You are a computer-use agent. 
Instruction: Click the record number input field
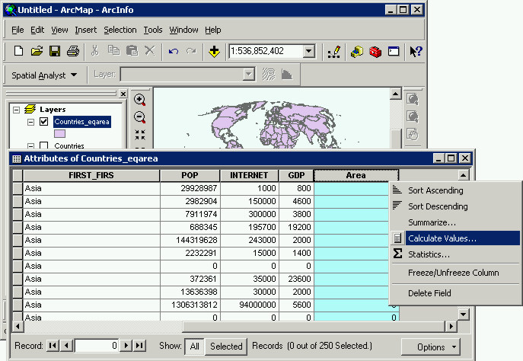coord(96,347)
